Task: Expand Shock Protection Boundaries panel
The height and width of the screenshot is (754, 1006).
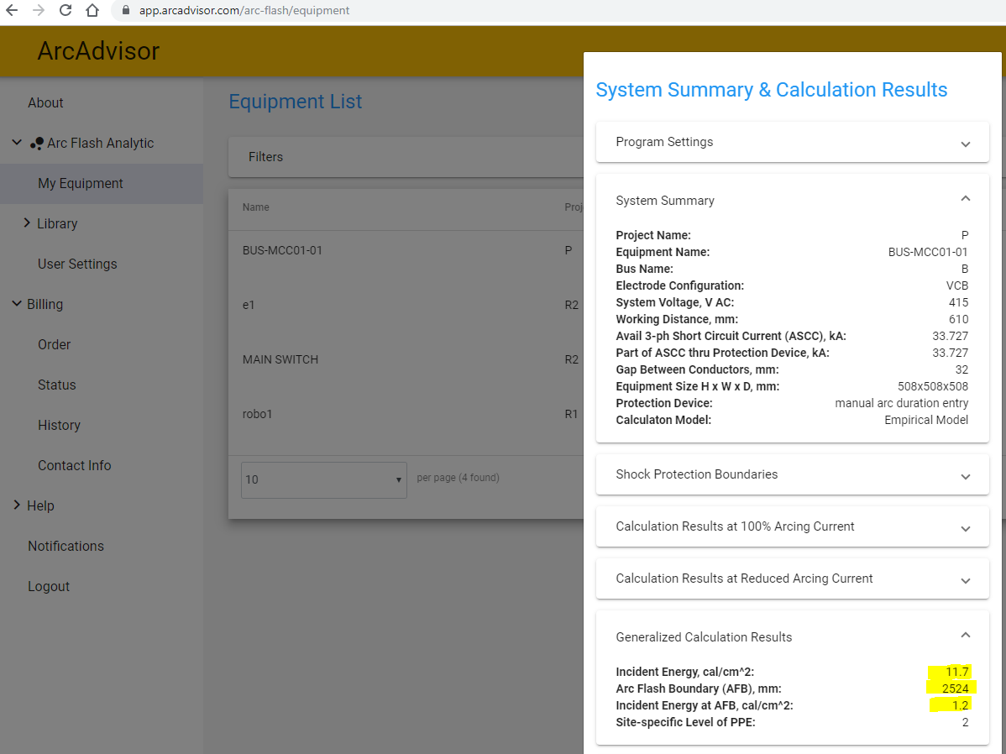Action: pos(793,474)
